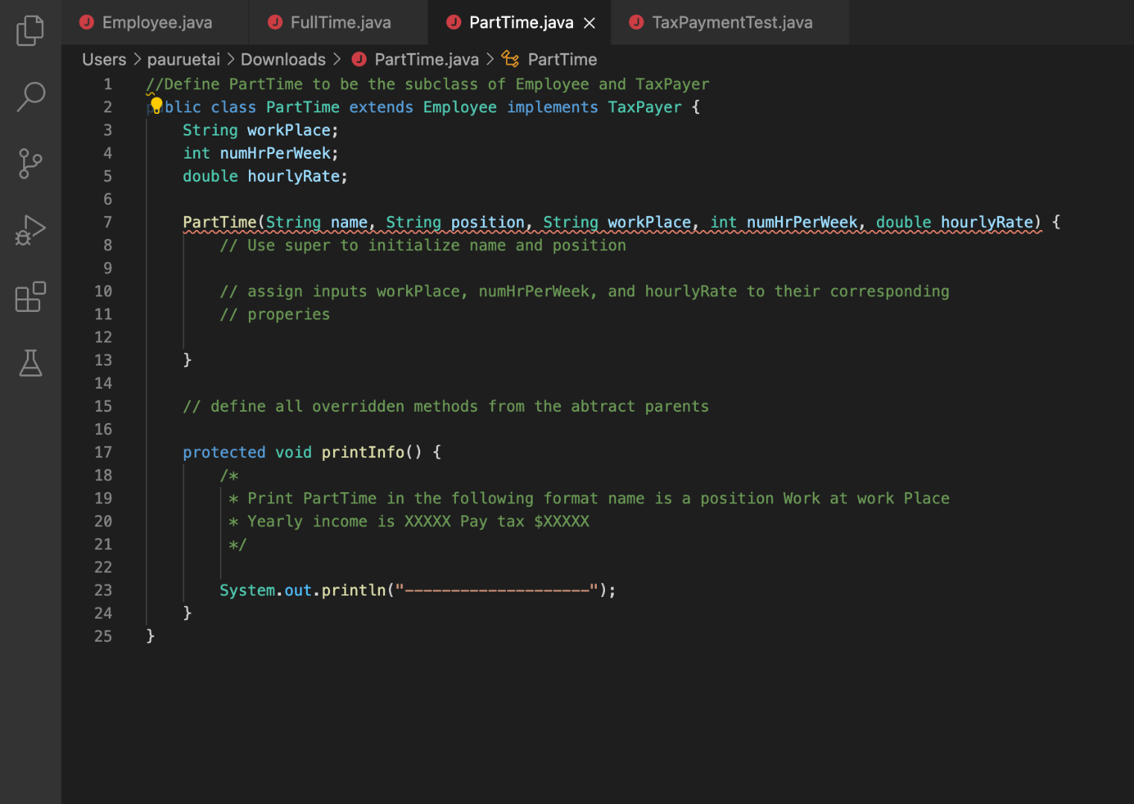This screenshot has width=1134, height=804.
Task: Click Java icon on Employee.java tab
Action: (87, 22)
